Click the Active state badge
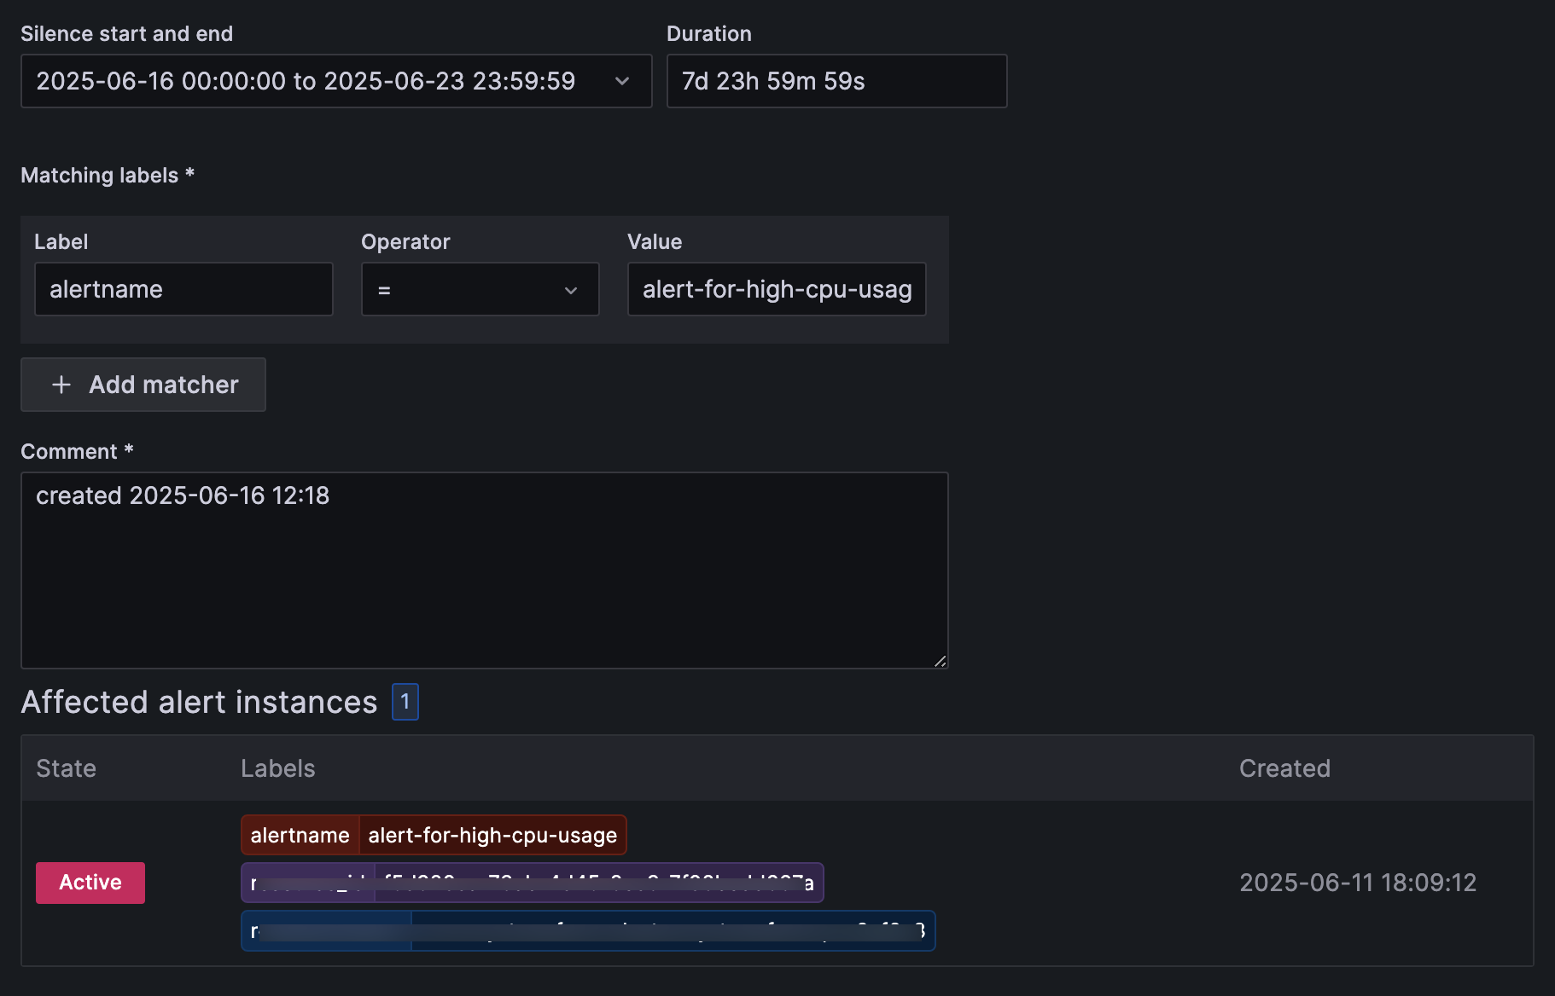The height and width of the screenshot is (996, 1555). pyautogui.click(x=90, y=883)
